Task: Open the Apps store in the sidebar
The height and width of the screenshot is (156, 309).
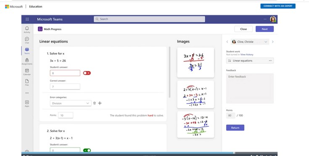Action: point(27,104)
